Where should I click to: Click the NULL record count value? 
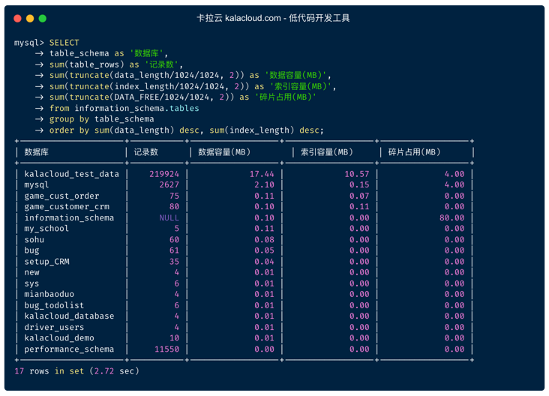[x=169, y=217]
